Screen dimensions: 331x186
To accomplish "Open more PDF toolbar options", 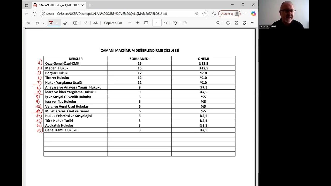I will point(253,23).
